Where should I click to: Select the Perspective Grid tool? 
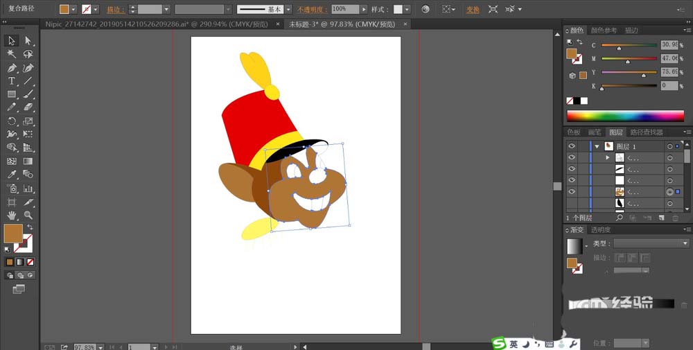pyautogui.click(x=28, y=148)
